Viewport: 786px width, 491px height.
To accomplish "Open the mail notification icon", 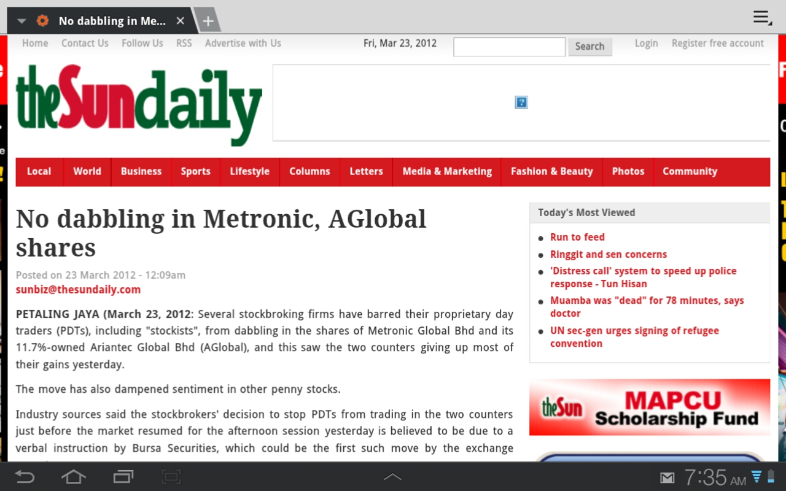I will (667, 477).
